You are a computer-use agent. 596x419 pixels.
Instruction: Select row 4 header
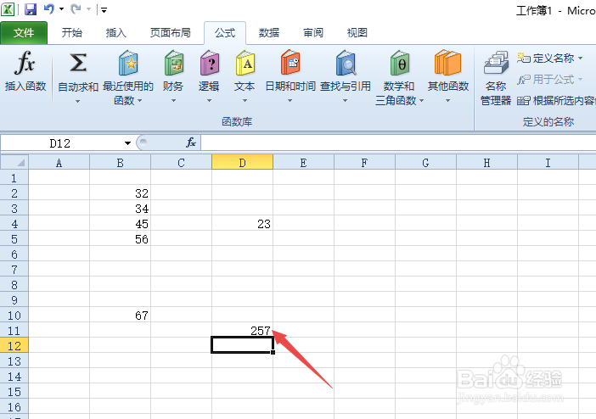[14, 224]
